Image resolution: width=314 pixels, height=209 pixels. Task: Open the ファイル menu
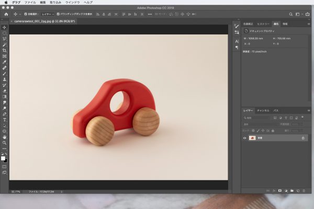coord(30,3)
